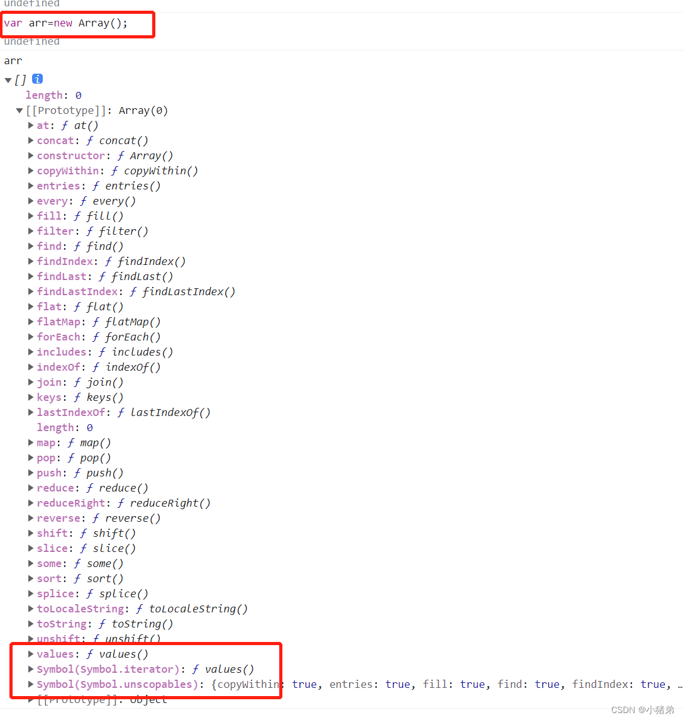Expand the pop function entry

tap(30, 458)
